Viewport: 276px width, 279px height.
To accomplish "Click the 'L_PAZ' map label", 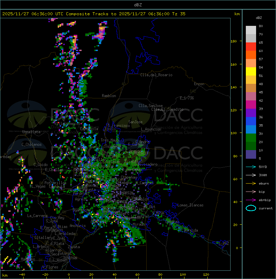I will pos(224,244).
